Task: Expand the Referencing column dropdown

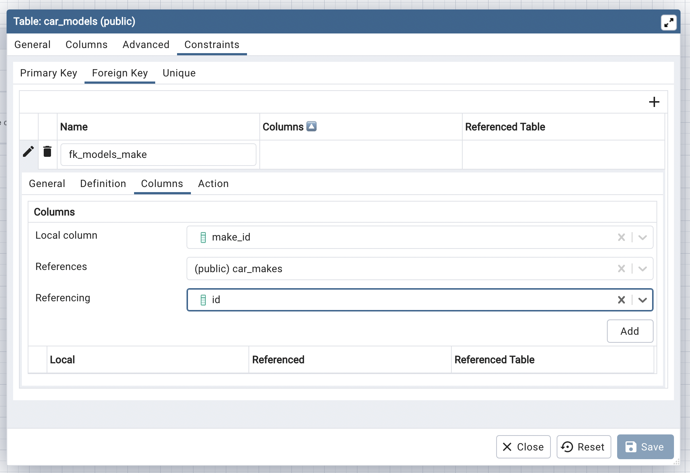Action: coord(643,300)
